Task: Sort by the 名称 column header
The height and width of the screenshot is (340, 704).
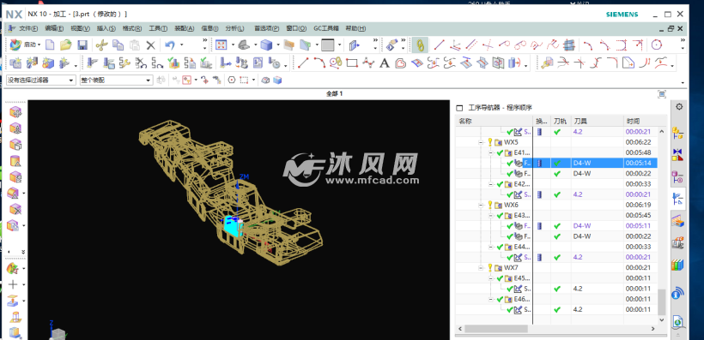Action: coord(494,122)
